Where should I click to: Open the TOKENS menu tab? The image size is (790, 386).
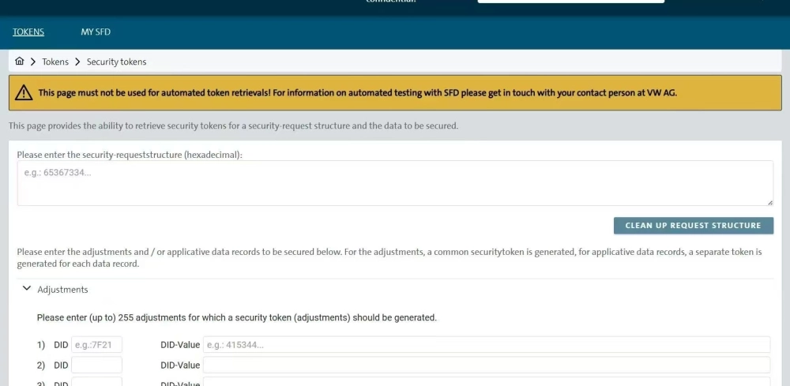pyautogui.click(x=28, y=32)
